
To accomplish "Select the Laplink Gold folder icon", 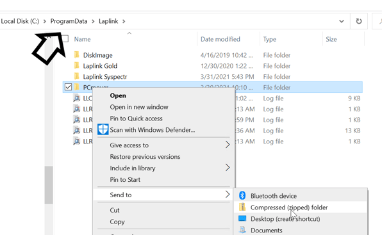I will (77, 65).
